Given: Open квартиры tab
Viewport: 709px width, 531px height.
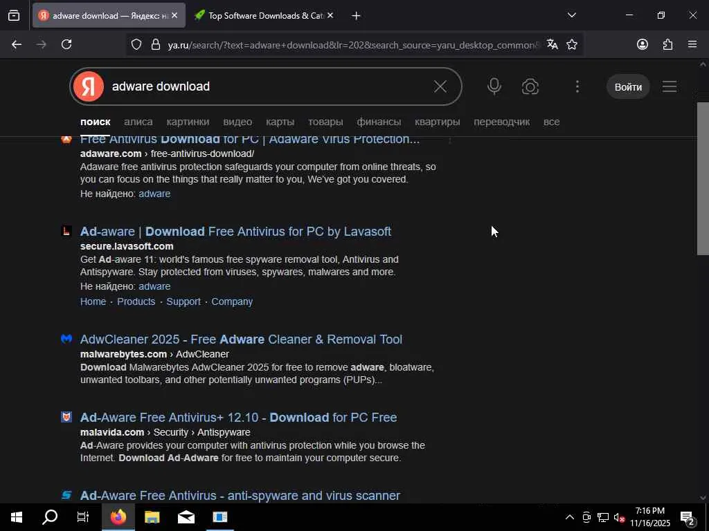Looking at the screenshot, I should (x=438, y=122).
